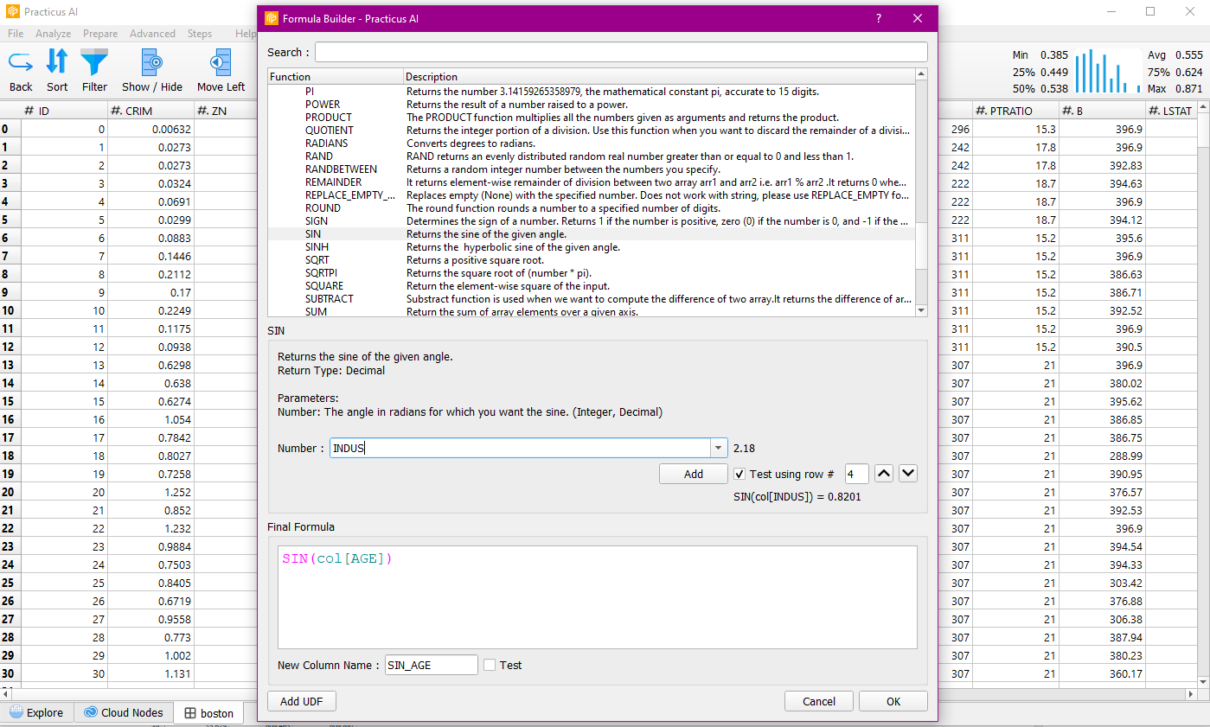Screen dimensions: 1210x727
Task: Click the Formula Builder help question mark
Action: pos(879,18)
